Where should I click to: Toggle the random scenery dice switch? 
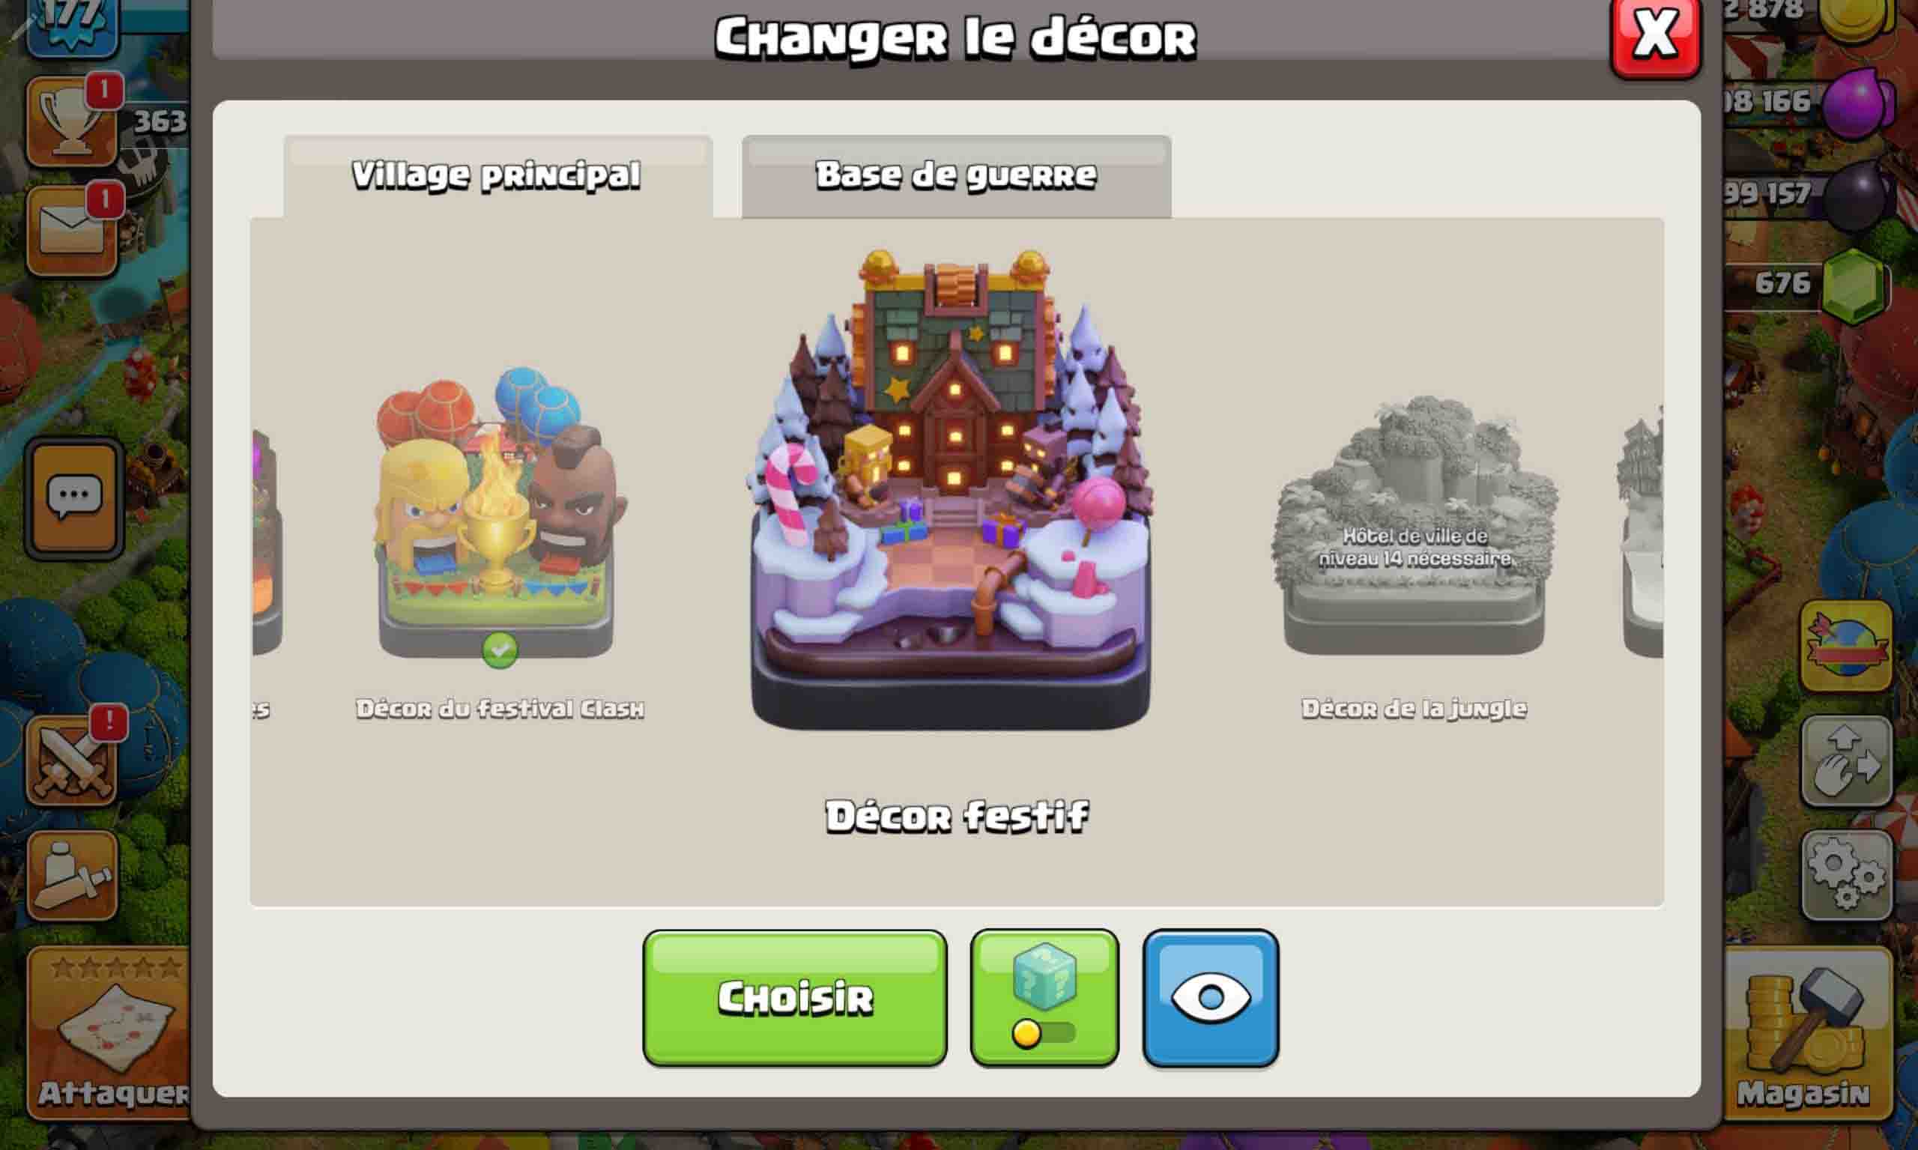pyautogui.click(x=1044, y=997)
